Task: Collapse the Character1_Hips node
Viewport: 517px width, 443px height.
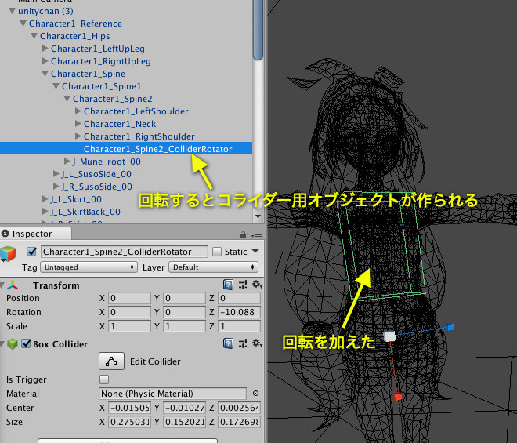Action: [34, 36]
